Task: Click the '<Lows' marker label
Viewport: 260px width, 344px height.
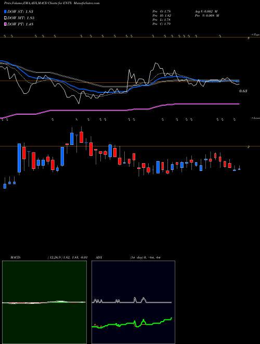Action: click(255, 118)
